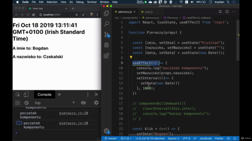Image resolution: width=252 pixels, height=141 pixels.
Task: Open the Go menu in menu bar
Action: (x=71, y=2)
